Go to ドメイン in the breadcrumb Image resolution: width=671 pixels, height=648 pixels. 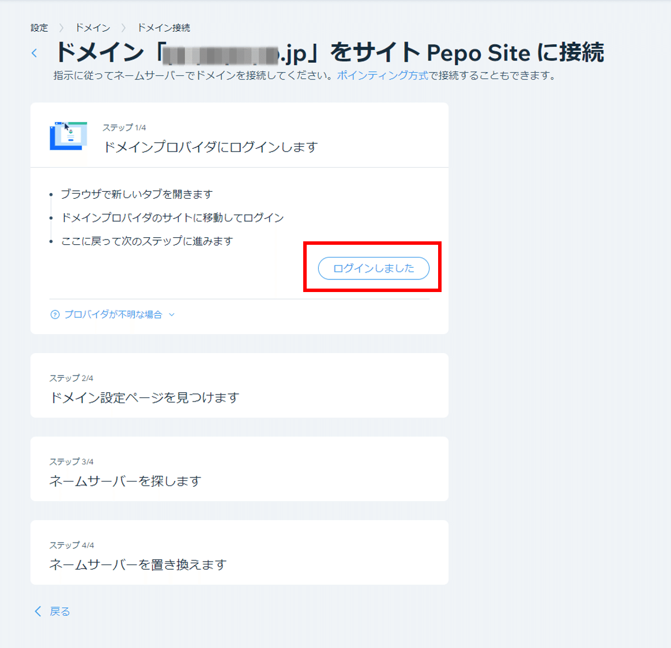click(93, 28)
